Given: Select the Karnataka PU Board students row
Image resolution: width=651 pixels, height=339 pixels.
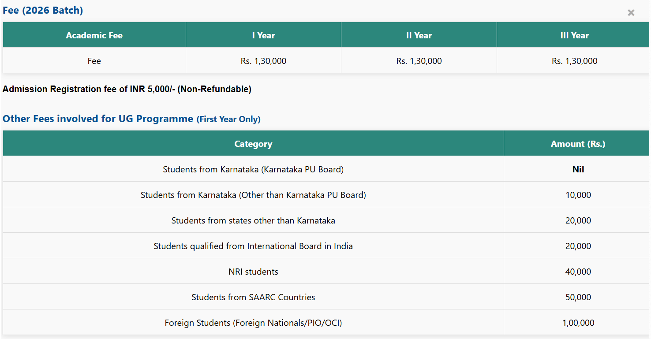Looking at the screenshot, I should point(253,169).
